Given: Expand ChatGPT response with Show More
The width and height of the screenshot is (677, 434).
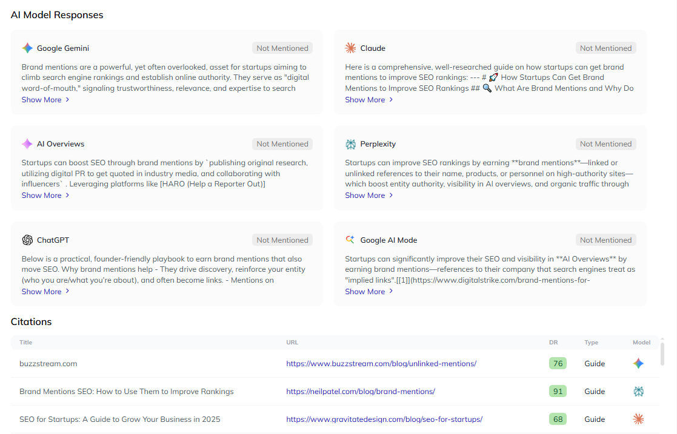Looking at the screenshot, I should (x=45, y=292).
